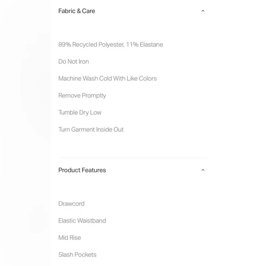The image size is (266, 266).
Task: Click the Mid Rise feature item
Action: [x=70, y=238]
